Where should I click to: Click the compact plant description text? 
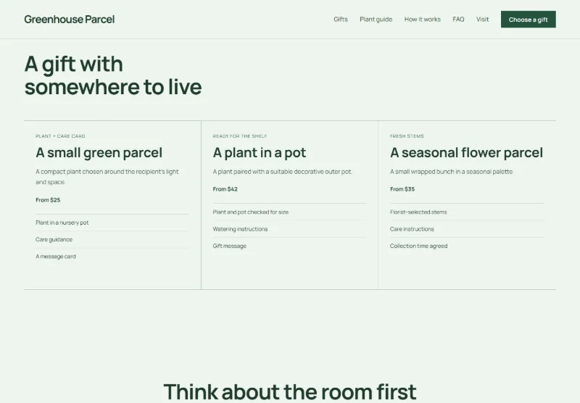107,177
